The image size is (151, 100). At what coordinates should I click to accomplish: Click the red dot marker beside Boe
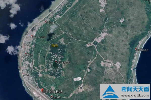(x=24, y=74)
